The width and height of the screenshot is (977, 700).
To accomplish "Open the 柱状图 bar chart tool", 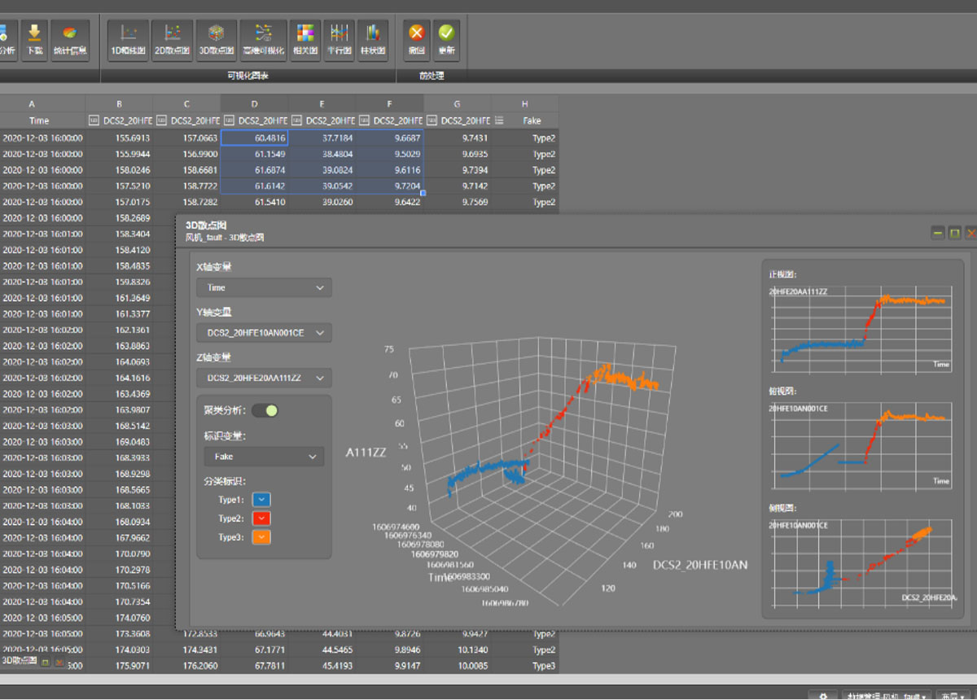I will click(373, 40).
